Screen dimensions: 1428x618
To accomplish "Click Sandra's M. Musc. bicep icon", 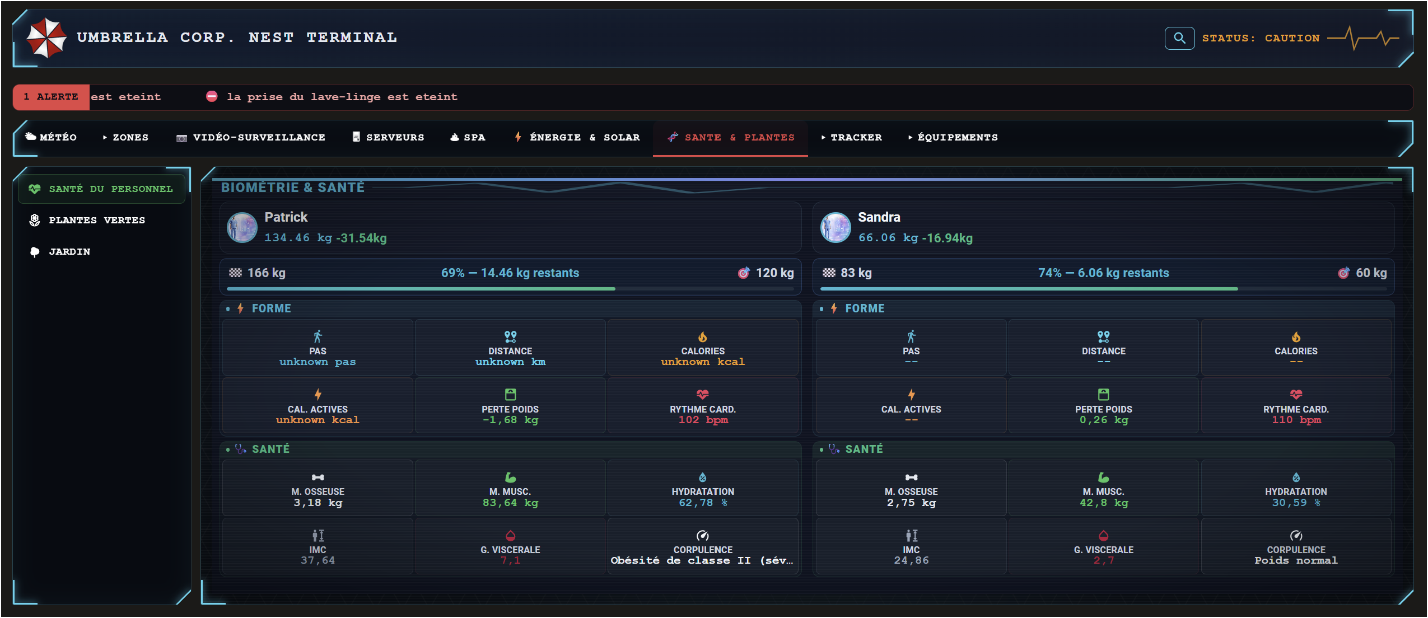I will tap(1103, 477).
